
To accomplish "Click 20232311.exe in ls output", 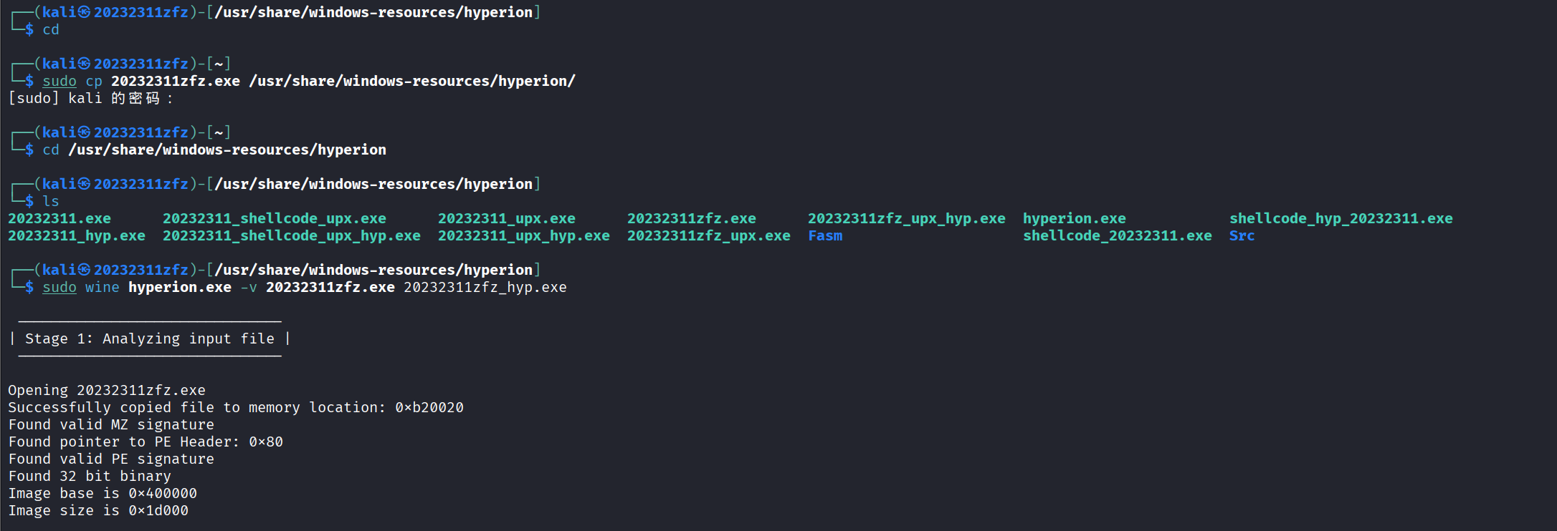I will pos(59,218).
